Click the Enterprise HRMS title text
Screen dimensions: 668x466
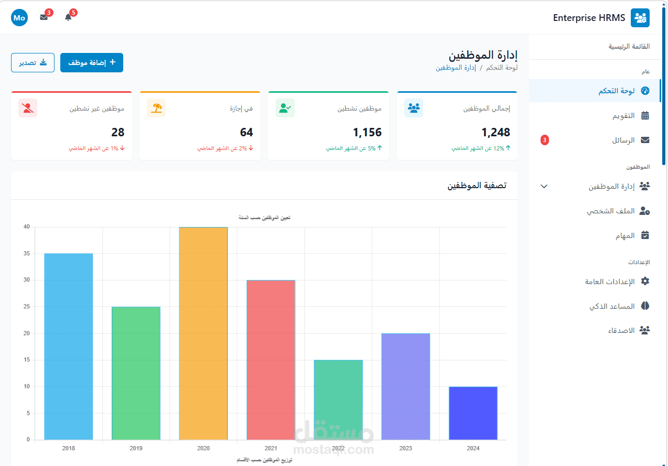click(x=589, y=18)
